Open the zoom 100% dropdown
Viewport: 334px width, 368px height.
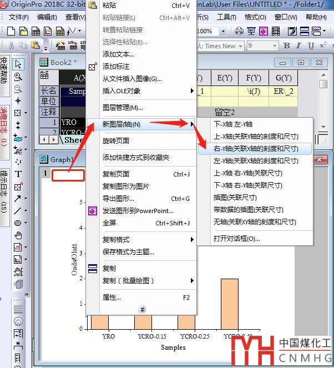(223, 31)
